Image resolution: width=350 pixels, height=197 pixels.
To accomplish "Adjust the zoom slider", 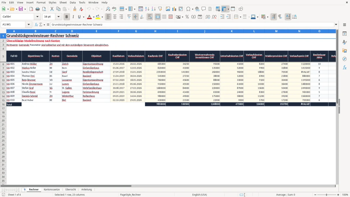I will pyautogui.click(x=327, y=195).
